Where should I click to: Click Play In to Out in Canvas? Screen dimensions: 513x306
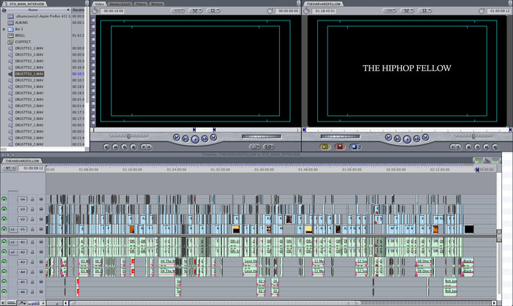click(x=397, y=139)
